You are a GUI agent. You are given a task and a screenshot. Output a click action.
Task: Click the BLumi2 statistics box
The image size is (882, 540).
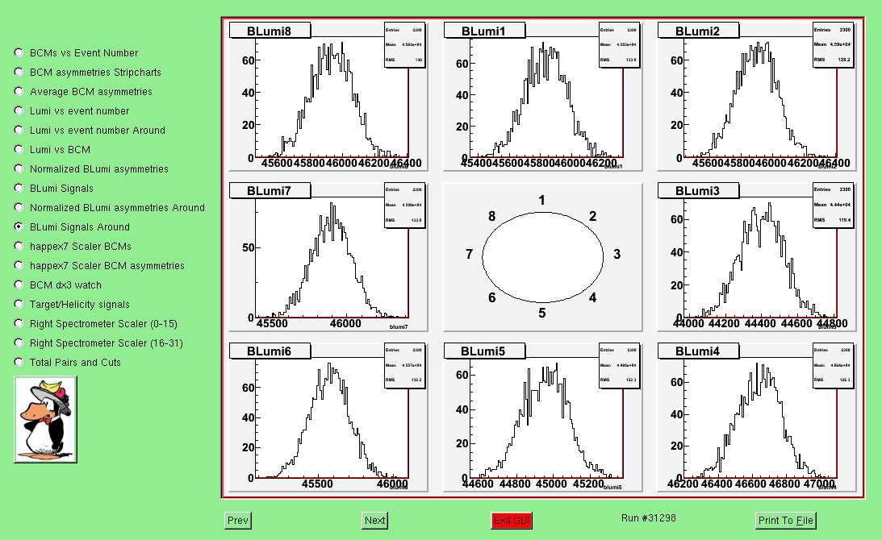[833, 45]
